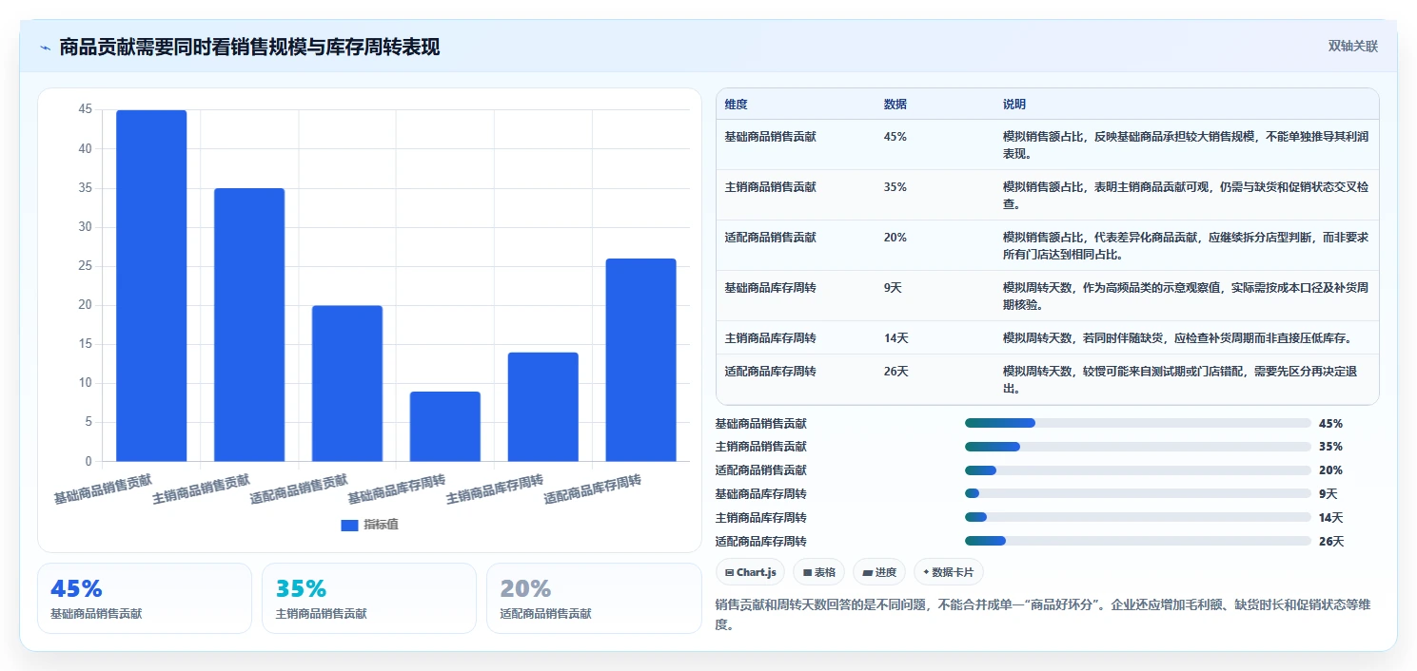Click the 说明 table column header

(x=1014, y=105)
